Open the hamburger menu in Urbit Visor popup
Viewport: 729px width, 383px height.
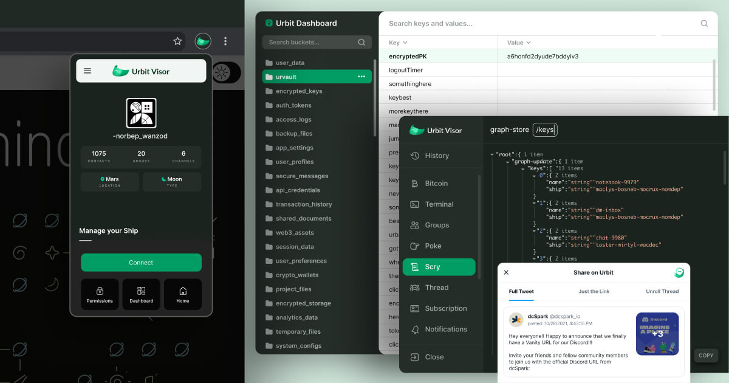[x=87, y=71]
